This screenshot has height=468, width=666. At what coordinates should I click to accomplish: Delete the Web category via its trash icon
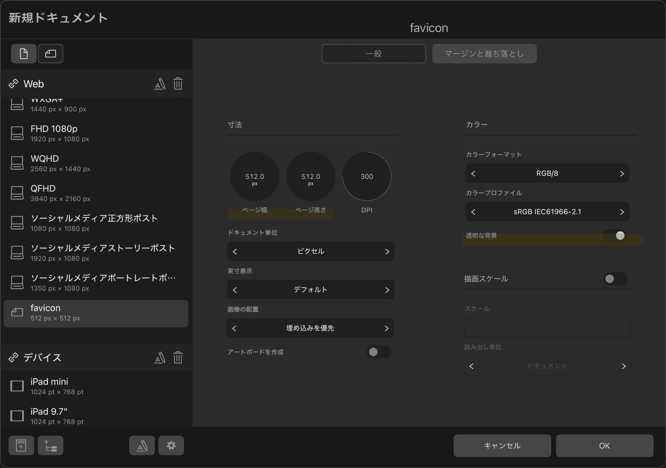[178, 84]
